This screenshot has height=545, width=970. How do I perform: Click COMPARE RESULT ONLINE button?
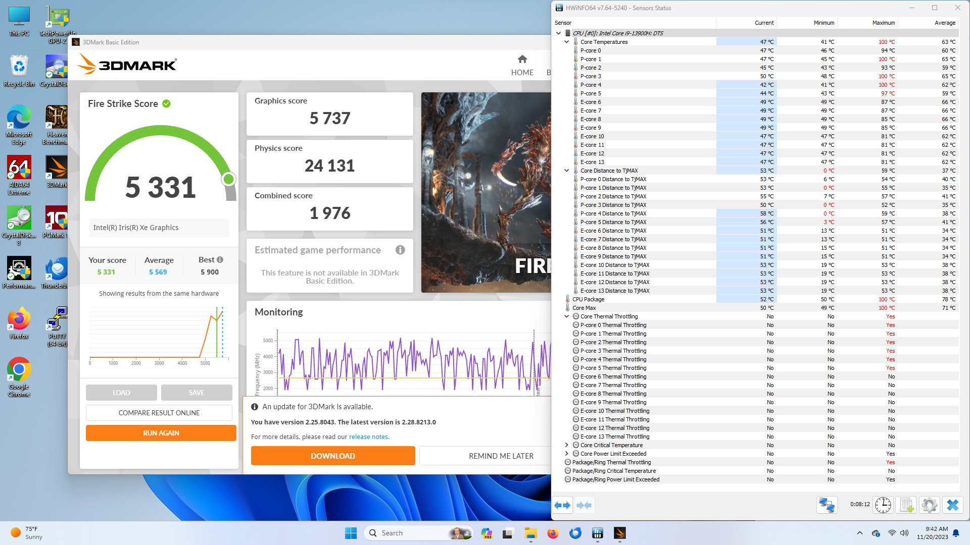pos(159,413)
